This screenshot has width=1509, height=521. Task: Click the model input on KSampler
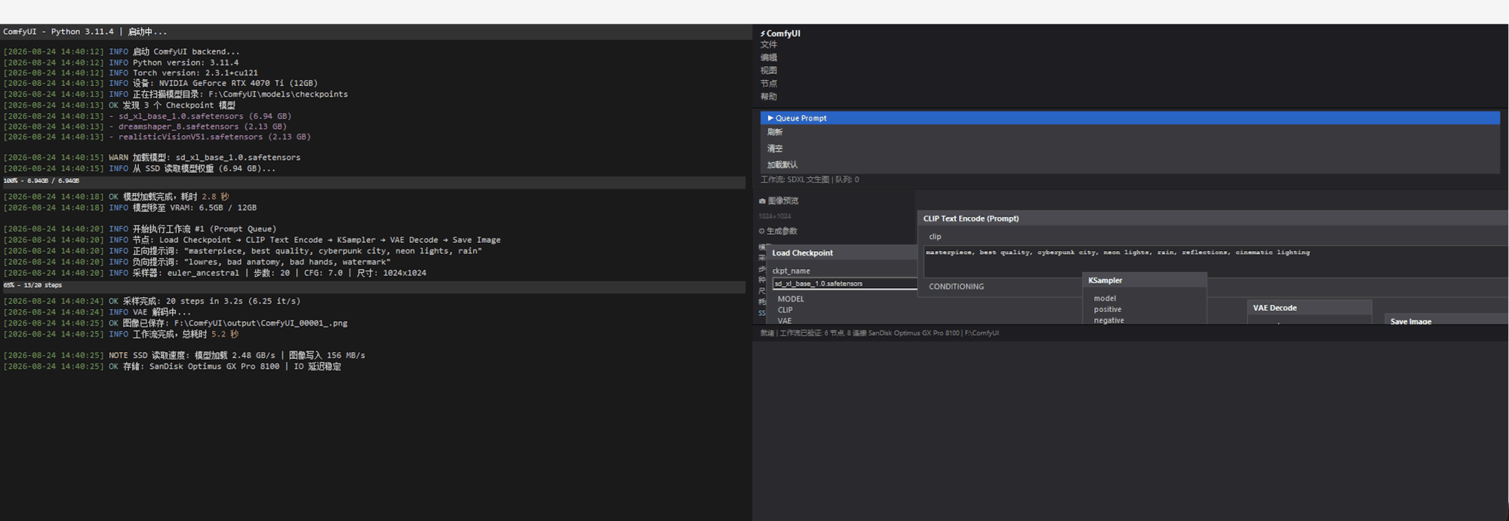click(1105, 299)
